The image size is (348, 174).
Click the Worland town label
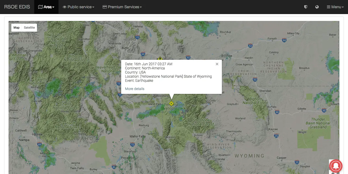pos(240,118)
